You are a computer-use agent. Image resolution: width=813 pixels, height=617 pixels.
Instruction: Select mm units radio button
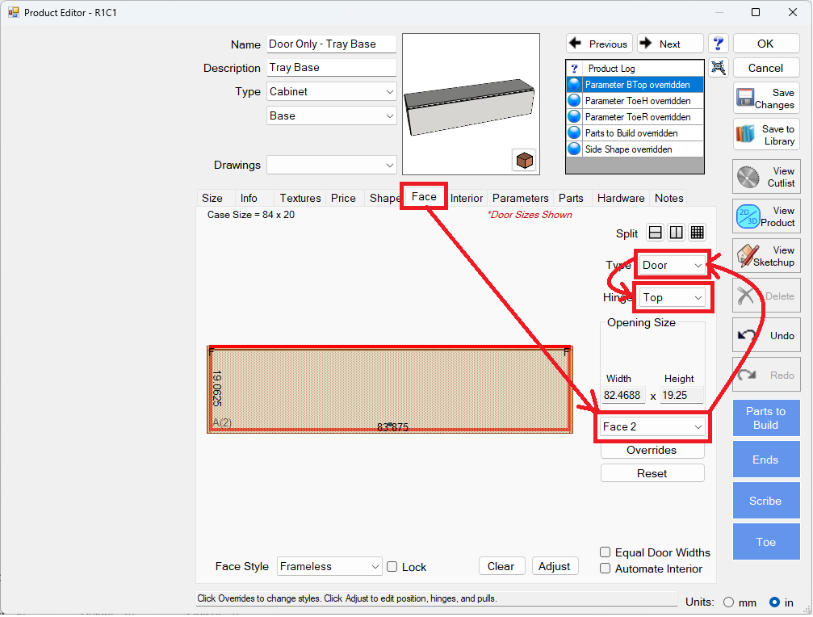coord(729,602)
